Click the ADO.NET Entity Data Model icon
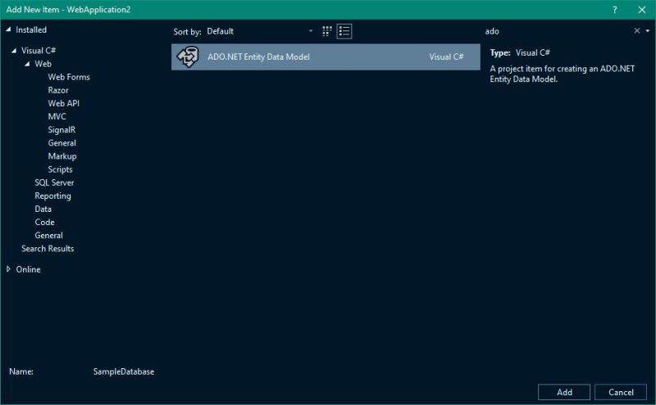656x405 pixels. tap(188, 56)
